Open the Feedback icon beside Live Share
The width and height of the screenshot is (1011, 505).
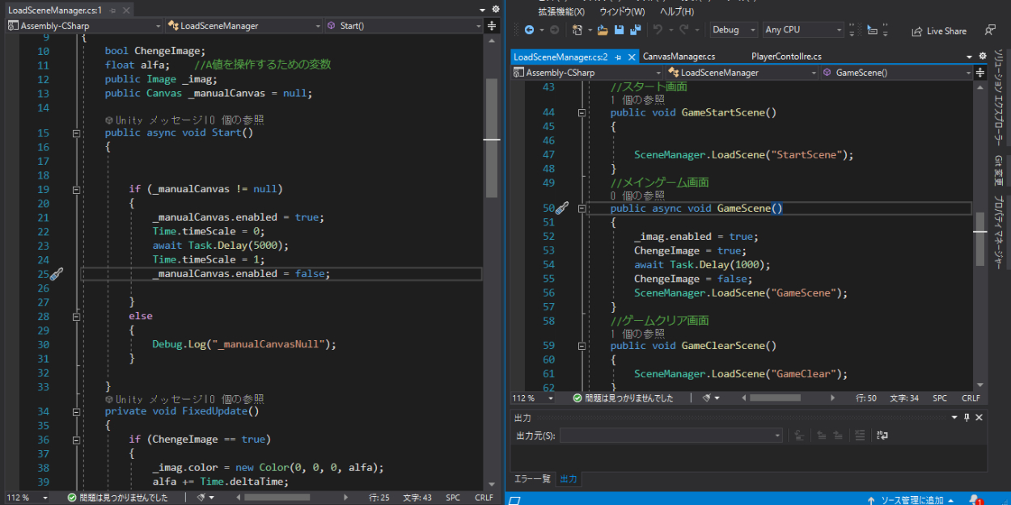click(x=990, y=30)
